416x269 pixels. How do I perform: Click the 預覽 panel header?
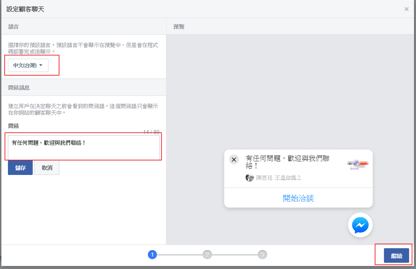(179, 26)
